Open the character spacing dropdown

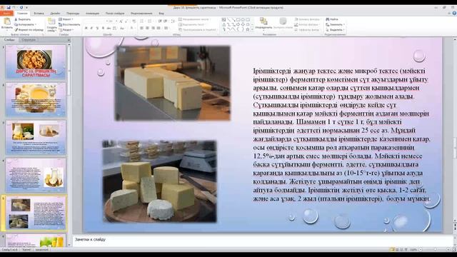(114, 29)
